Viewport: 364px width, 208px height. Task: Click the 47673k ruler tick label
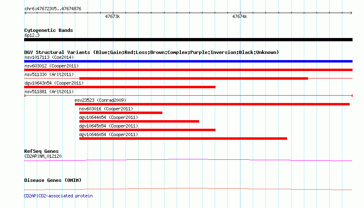112,16
